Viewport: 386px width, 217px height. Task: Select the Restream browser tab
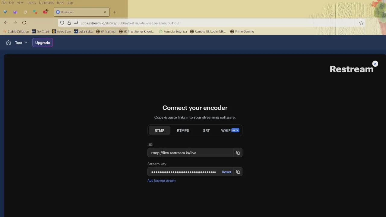point(81,12)
